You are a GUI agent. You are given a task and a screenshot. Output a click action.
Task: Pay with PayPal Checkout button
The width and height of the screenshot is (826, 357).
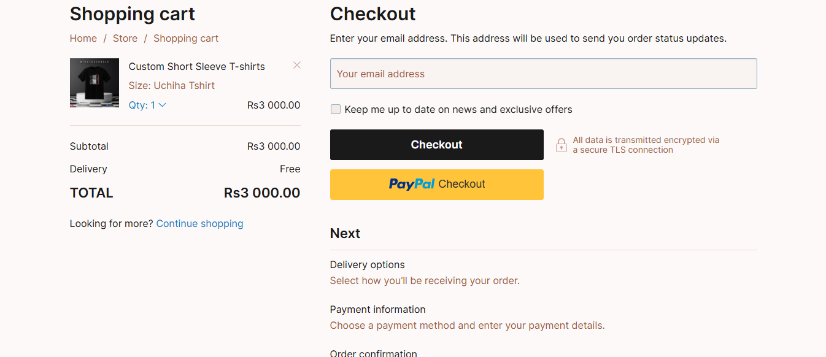point(437,185)
